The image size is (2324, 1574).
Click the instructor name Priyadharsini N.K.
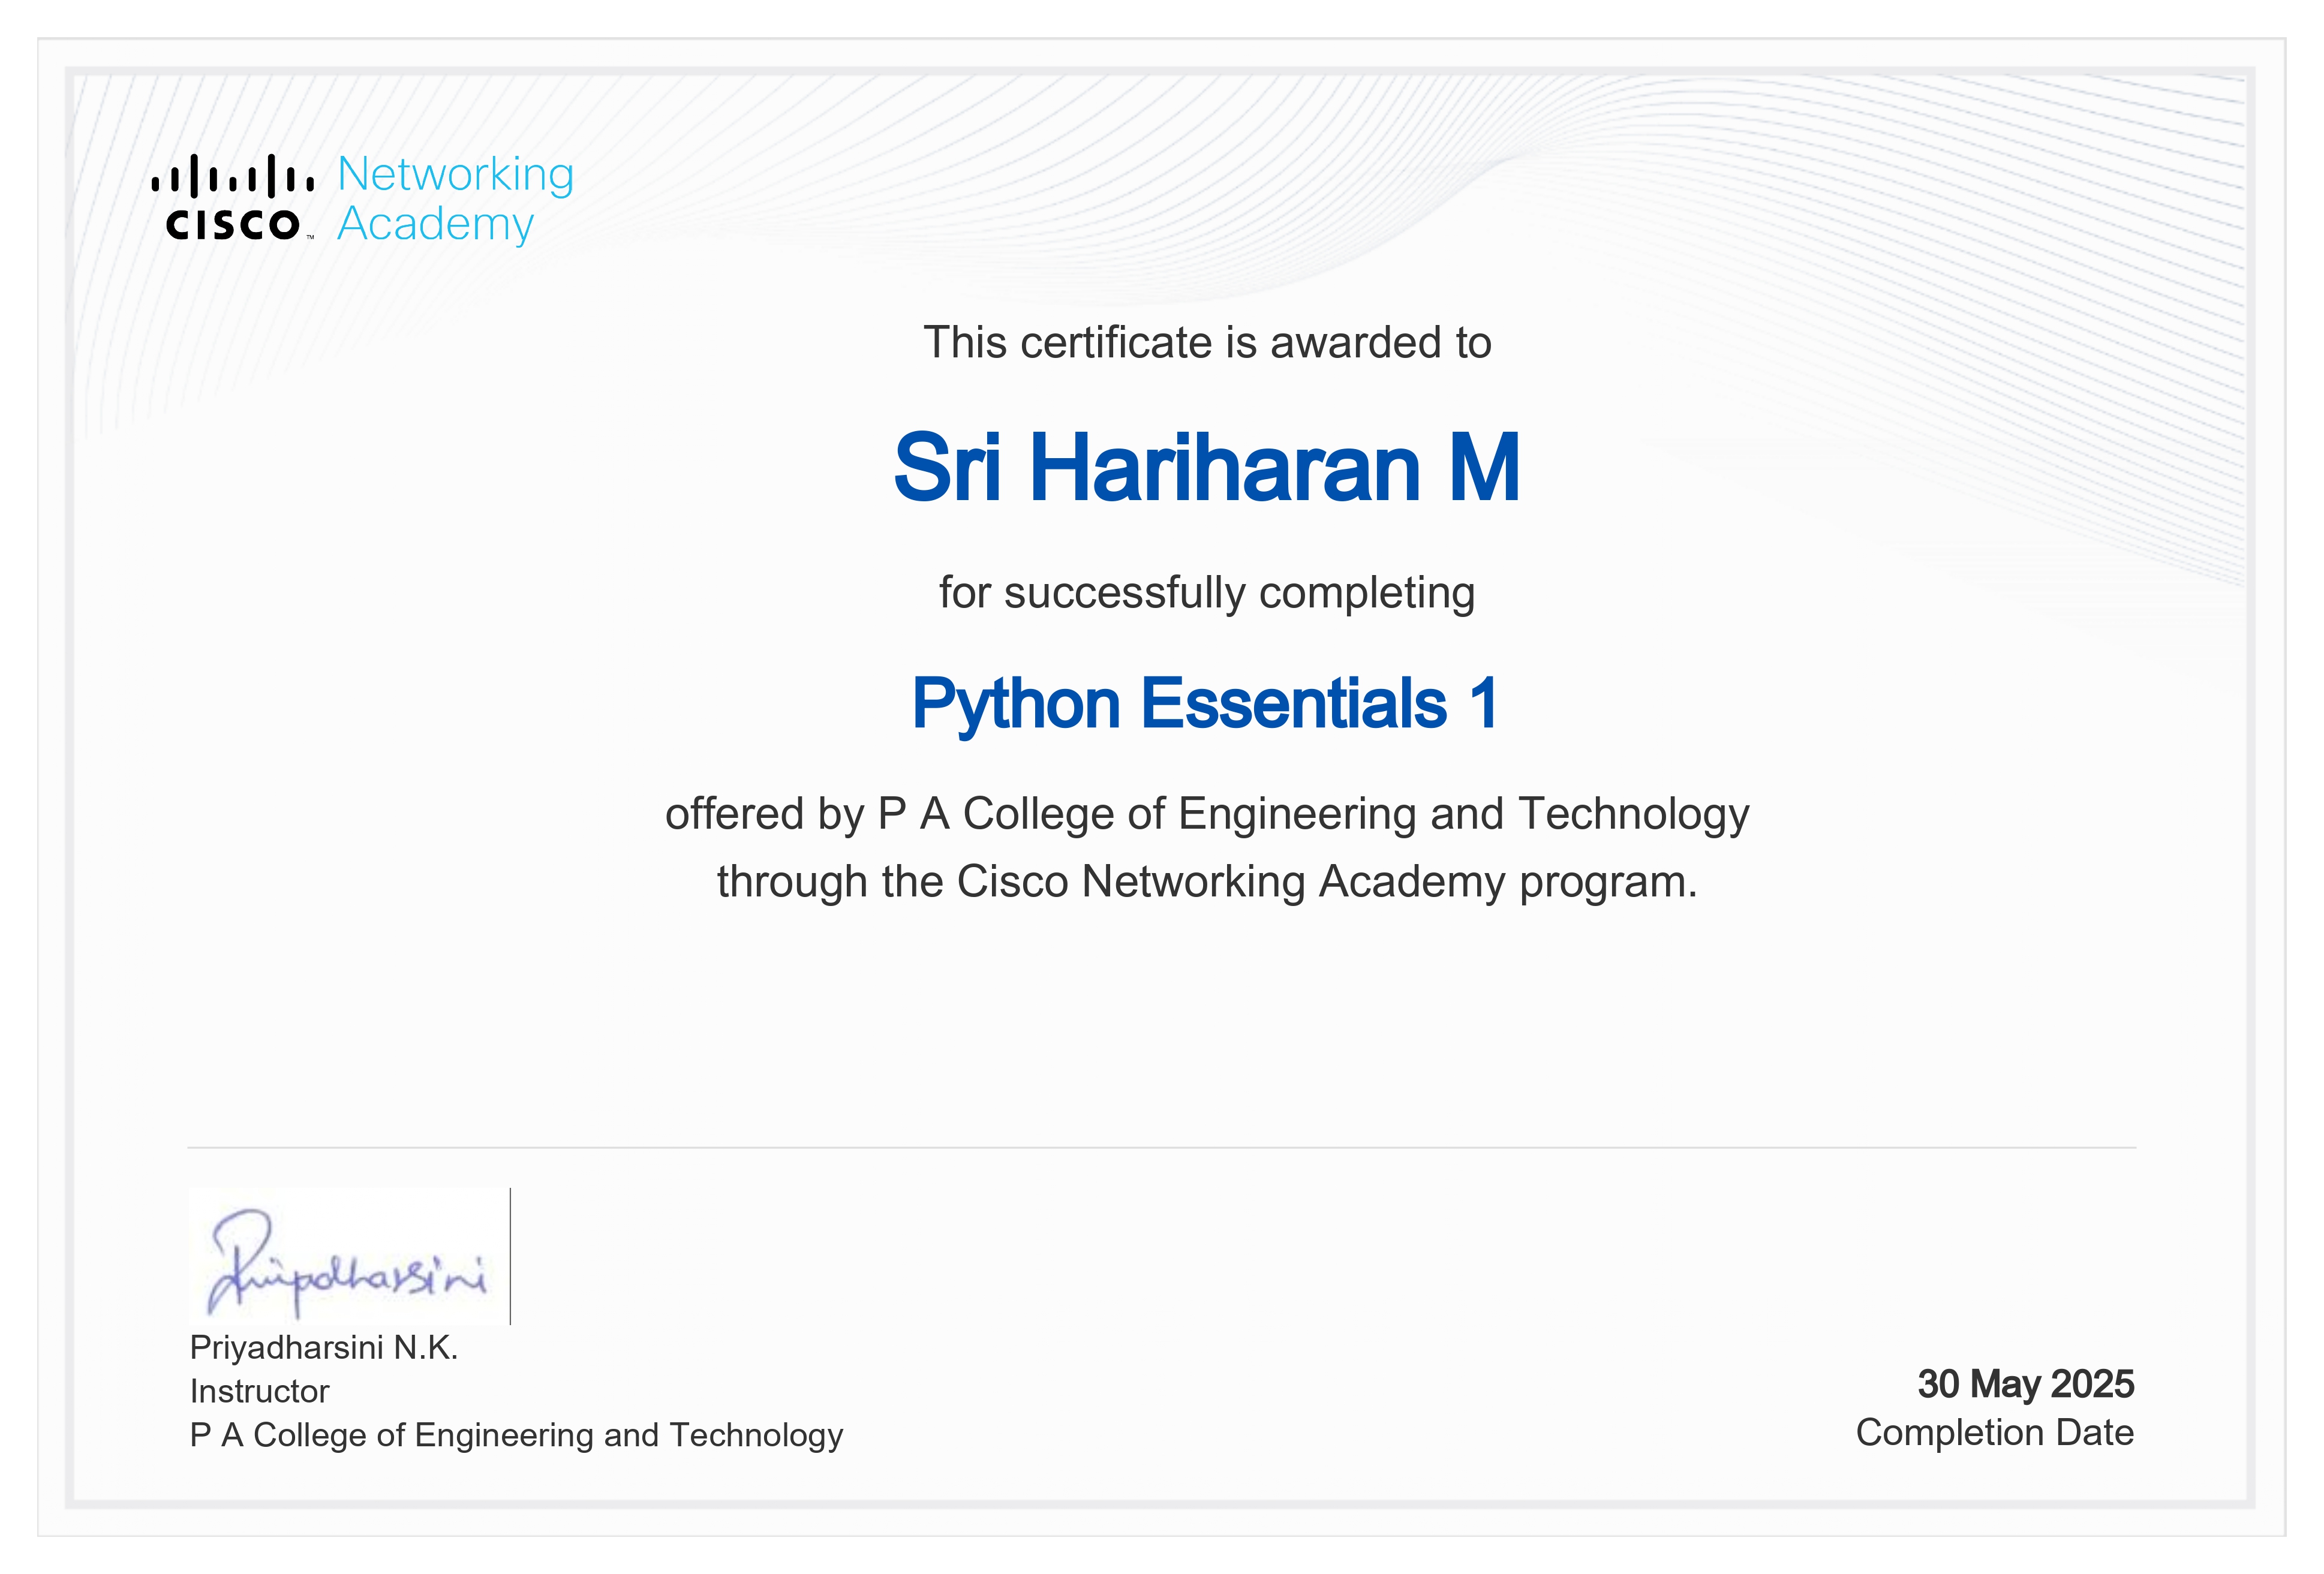point(323,1348)
